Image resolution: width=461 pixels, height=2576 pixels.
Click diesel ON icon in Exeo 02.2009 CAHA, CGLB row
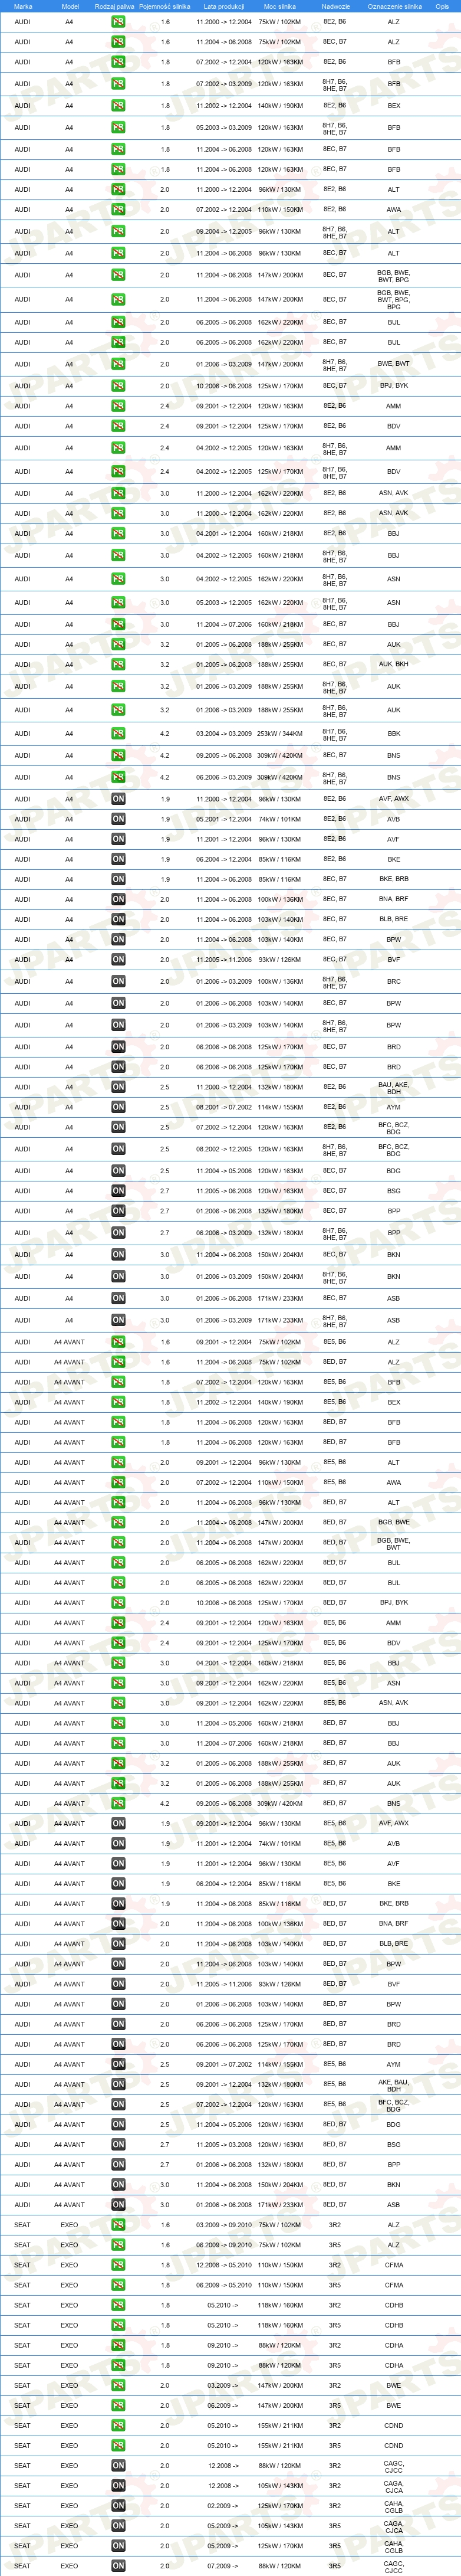pyautogui.click(x=118, y=2505)
